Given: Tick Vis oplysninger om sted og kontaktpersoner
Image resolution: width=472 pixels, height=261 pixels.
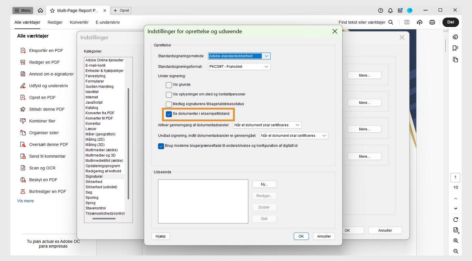Looking at the screenshot, I should tap(169, 94).
